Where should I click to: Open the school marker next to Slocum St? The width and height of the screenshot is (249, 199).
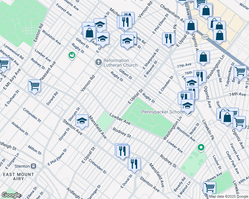(82, 121)
